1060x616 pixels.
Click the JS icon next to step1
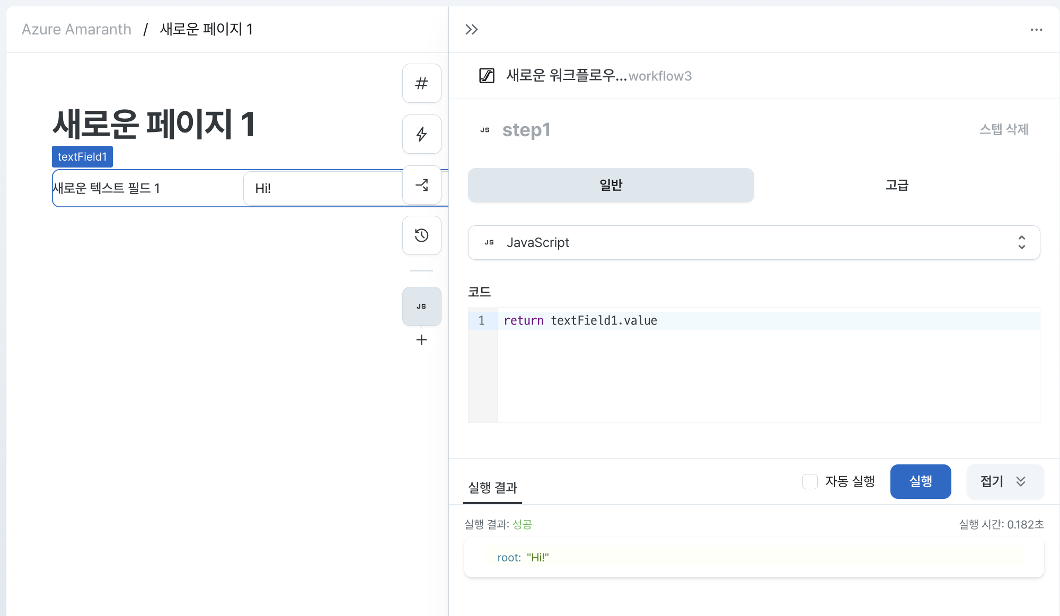485,130
